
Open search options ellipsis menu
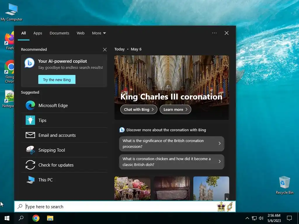pyautogui.click(x=214, y=33)
